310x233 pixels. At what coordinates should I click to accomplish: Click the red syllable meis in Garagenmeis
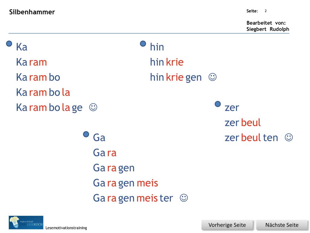tap(147, 183)
